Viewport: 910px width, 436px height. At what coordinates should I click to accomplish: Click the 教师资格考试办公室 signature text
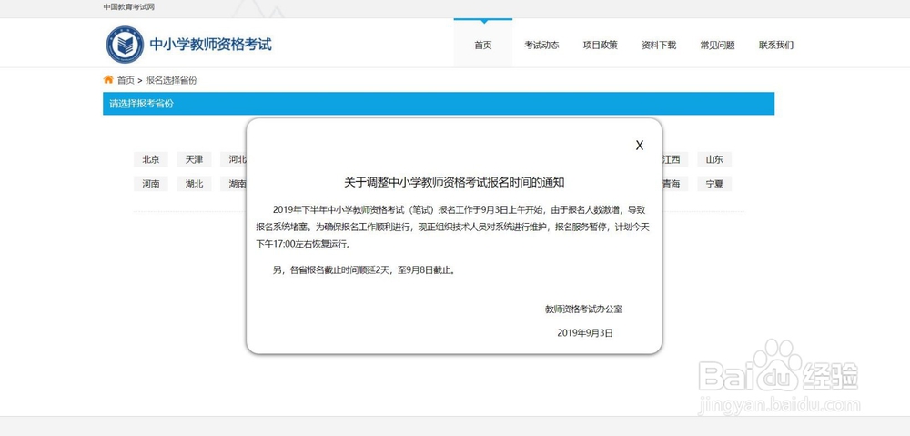[584, 309]
